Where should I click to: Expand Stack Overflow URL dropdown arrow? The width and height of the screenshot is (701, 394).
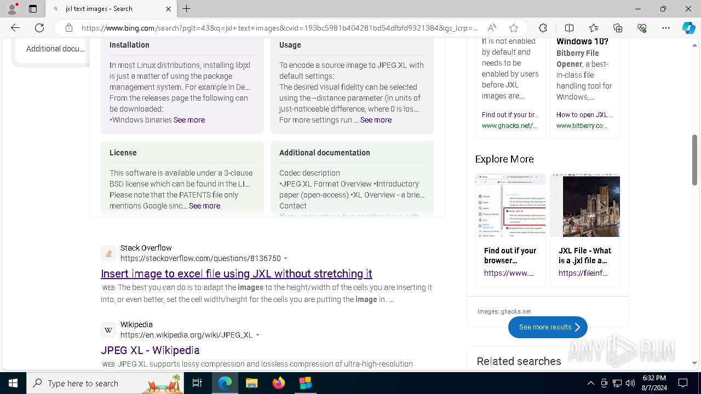(285, 258)
